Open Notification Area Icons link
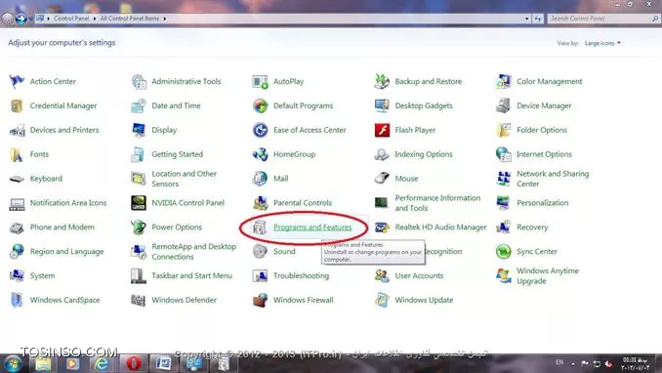This screenshot has width=662, height=373. [68, 203]
